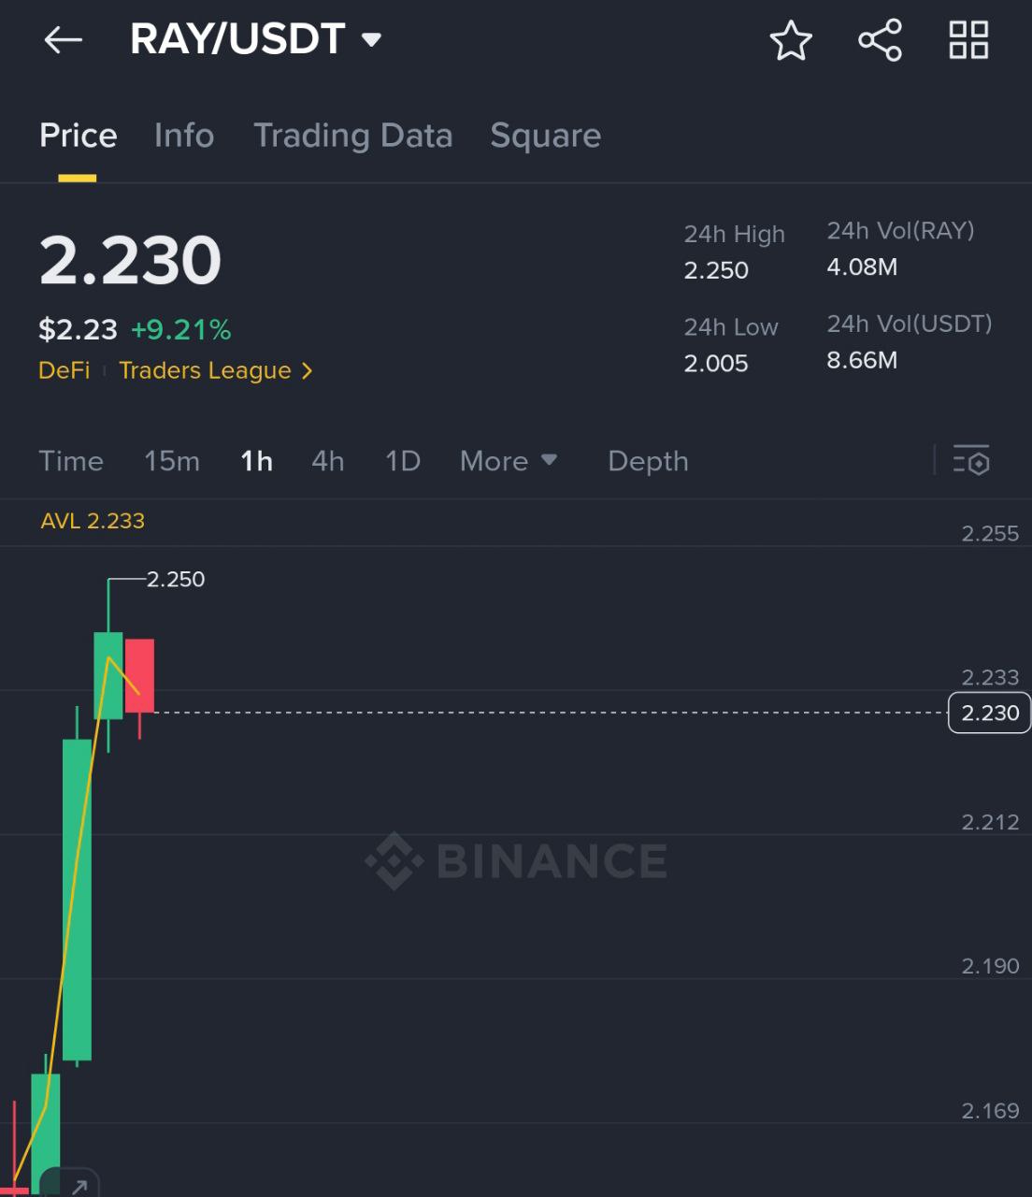This screenshot has width=1032, height=1197.
Task: Tap the 2.255 price axis label
Action: [990, 533]
